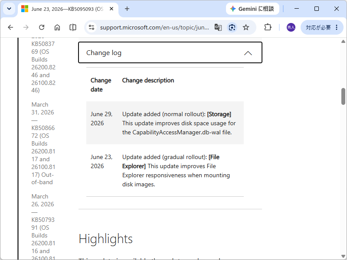Screen dimensions: 347x260
Task: Click the Gemini に相談 button
Action: [x=252, y=9]
